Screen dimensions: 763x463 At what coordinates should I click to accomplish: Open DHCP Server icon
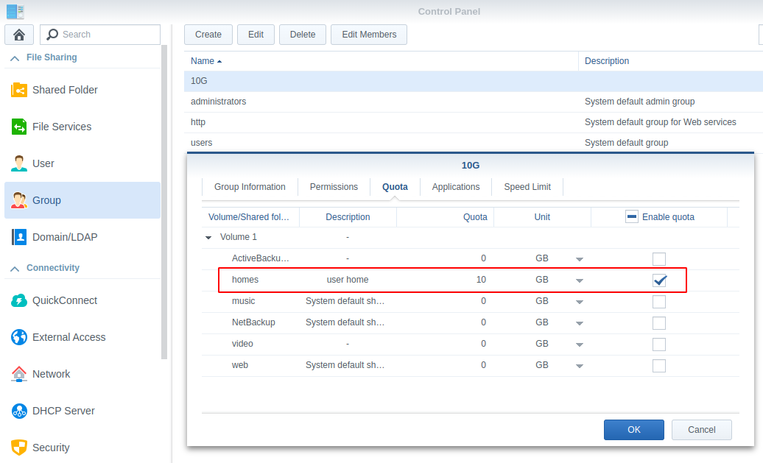[x=19, y=411]
